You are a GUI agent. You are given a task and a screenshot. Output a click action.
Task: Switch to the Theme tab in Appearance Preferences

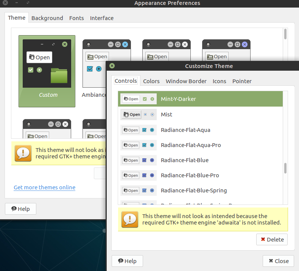[17, 18]
